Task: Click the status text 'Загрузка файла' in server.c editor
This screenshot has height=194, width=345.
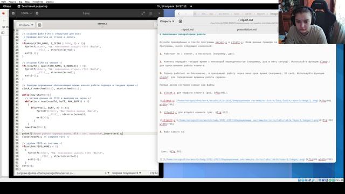Action: (x=46, y=173)
